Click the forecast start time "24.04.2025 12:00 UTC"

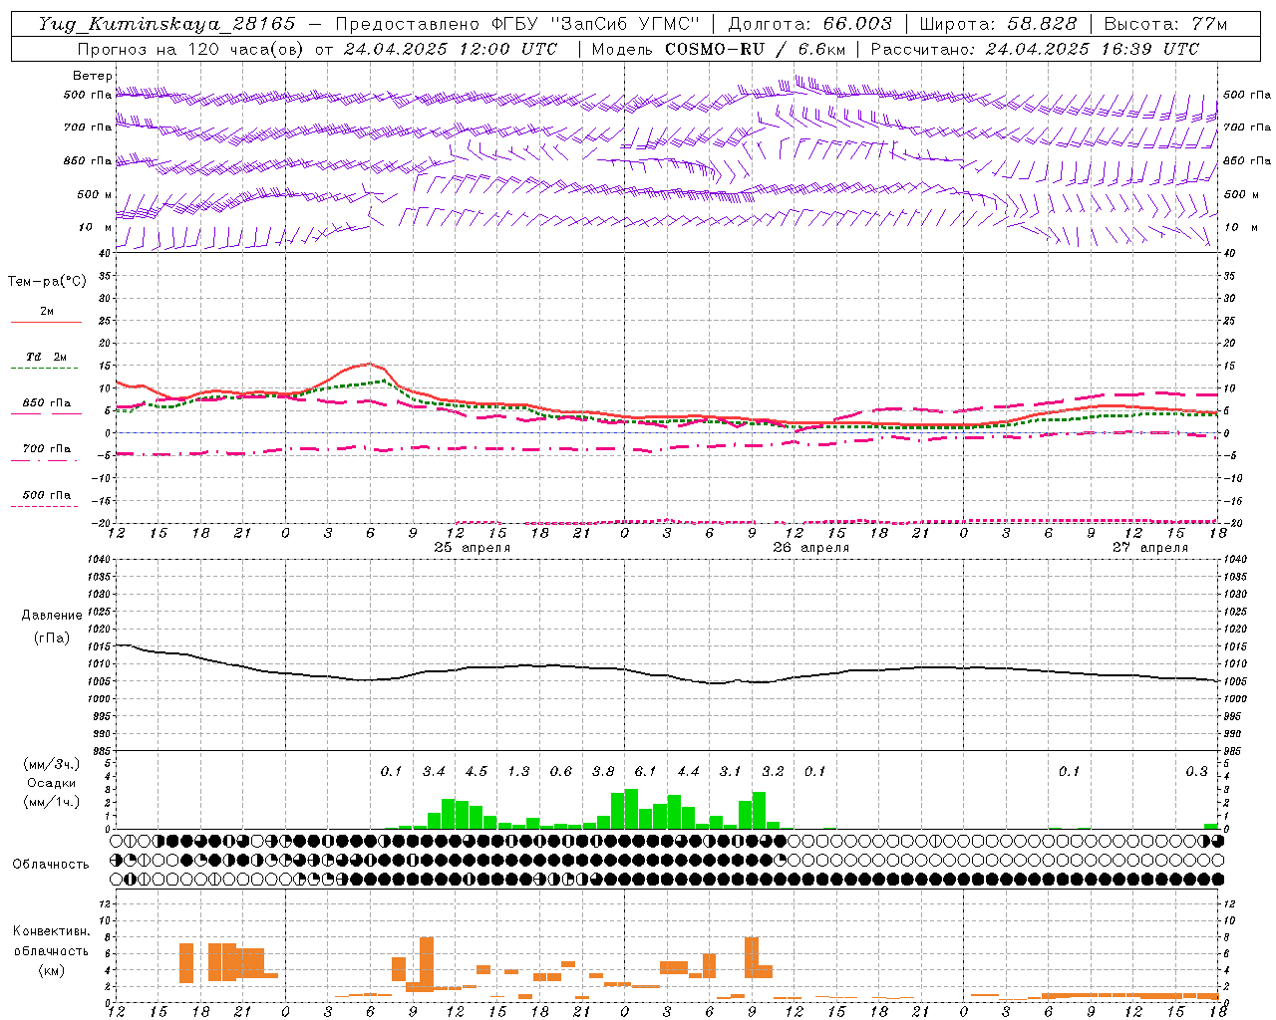[451, 49]
